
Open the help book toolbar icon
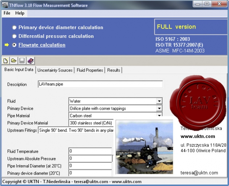(x=31, y=60)
